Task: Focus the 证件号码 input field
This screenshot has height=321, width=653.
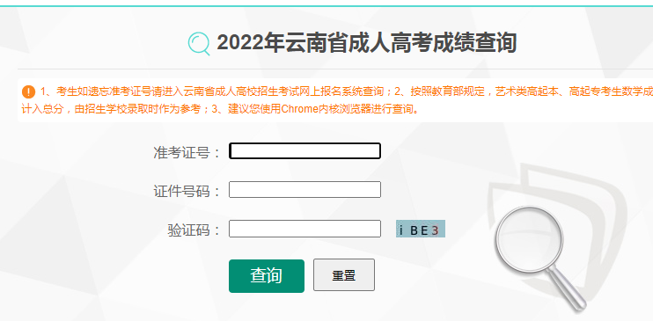Action: point(304,190)
